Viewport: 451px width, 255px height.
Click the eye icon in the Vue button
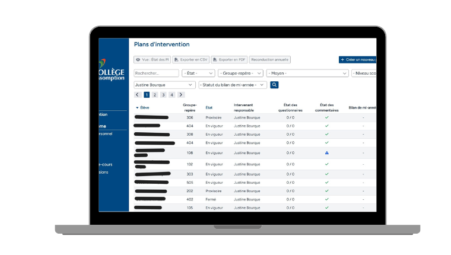click(x=138, y=60)
